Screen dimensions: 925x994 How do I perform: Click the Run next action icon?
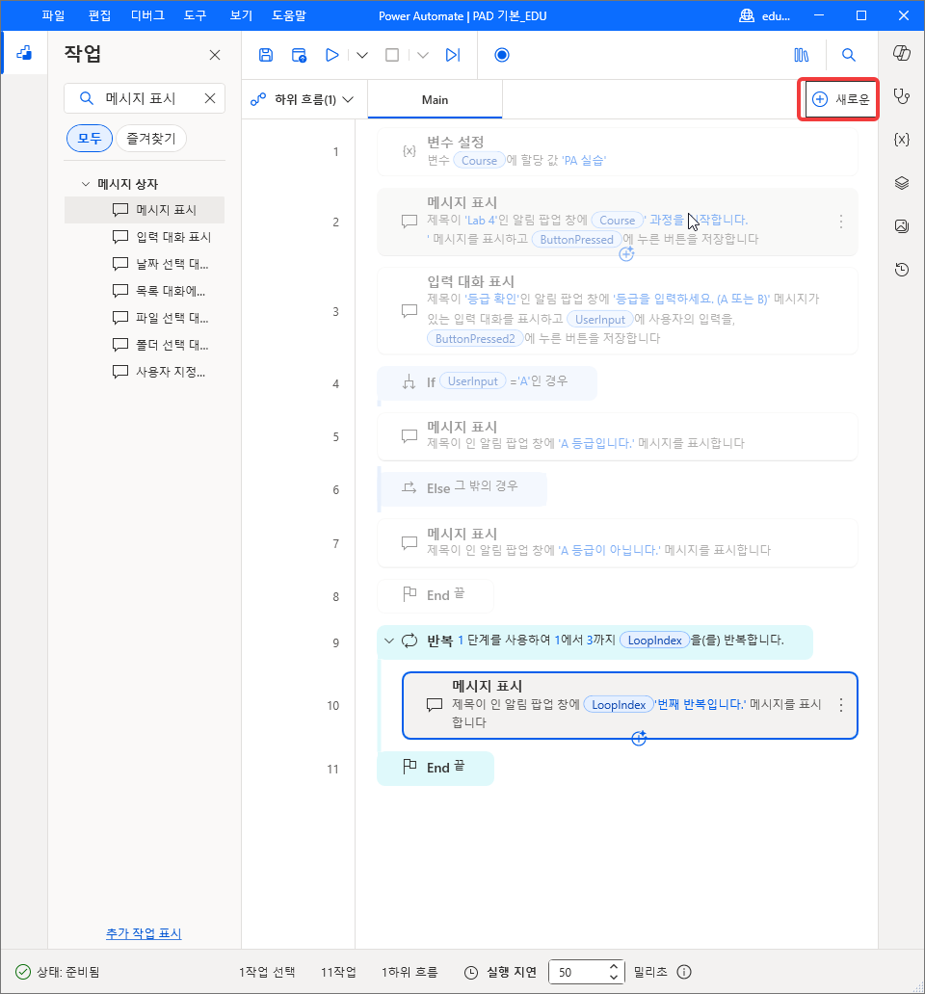click(453, 55)
